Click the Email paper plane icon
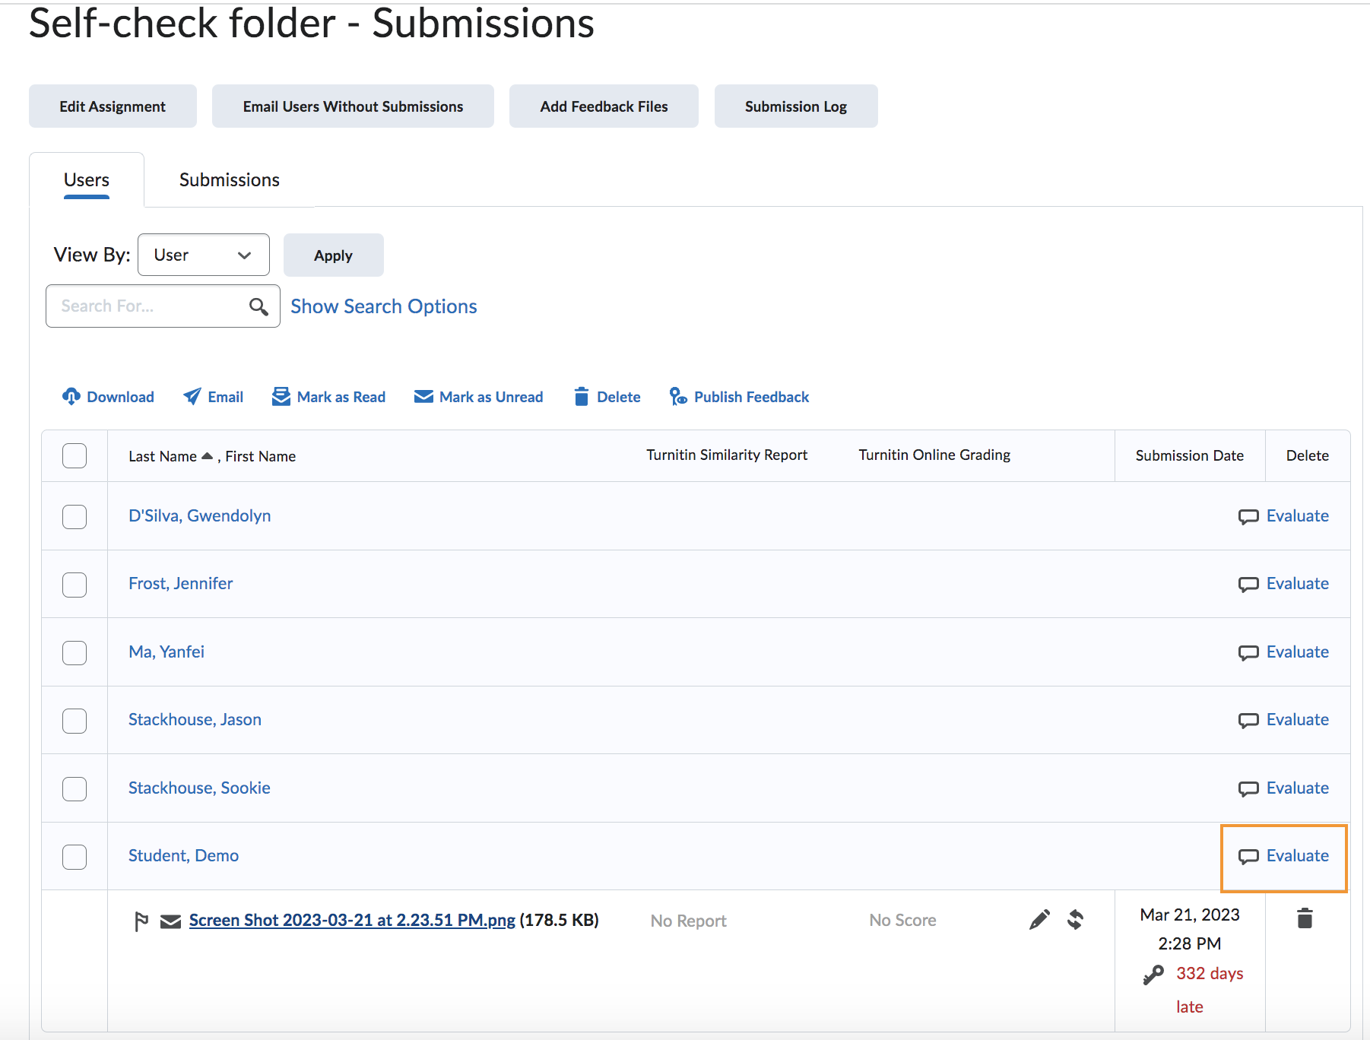Screen dimensions: 1370x1040 [192, 397]
